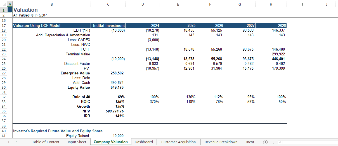
Task: Click the 2026 column heading cell
Action: coord(210,25)
